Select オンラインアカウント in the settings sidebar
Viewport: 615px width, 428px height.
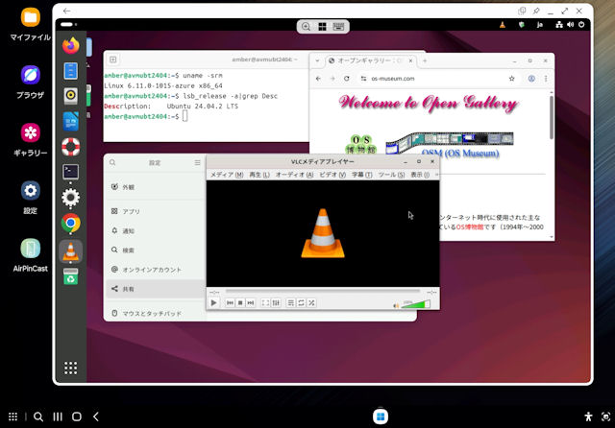point(156,270)
